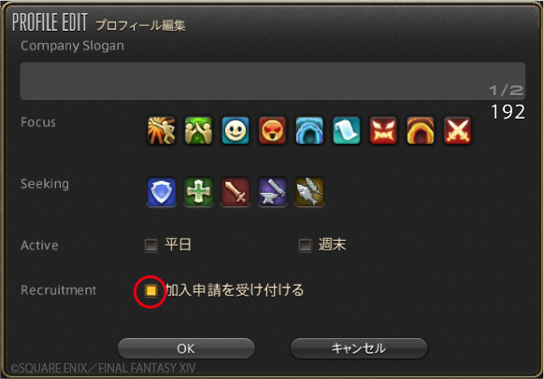Click inside the Company Slogan text field

coord(273,81)
